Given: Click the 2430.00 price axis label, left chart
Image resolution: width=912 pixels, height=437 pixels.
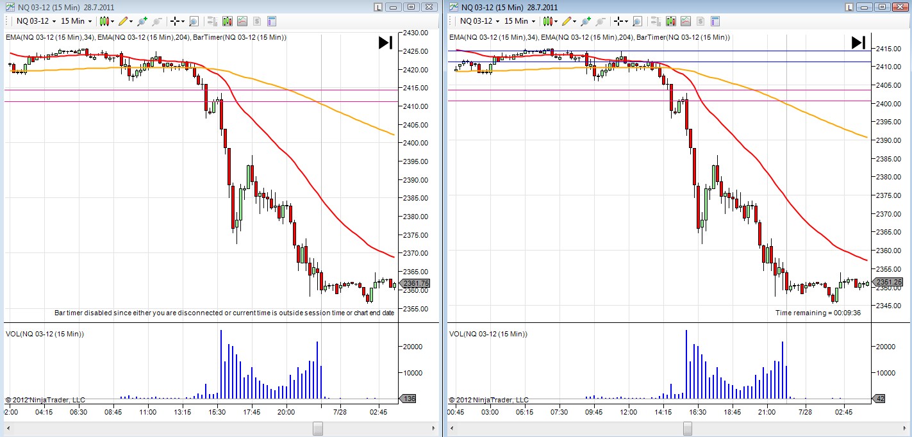Looking at the screenshot, I should click(415, 33).
